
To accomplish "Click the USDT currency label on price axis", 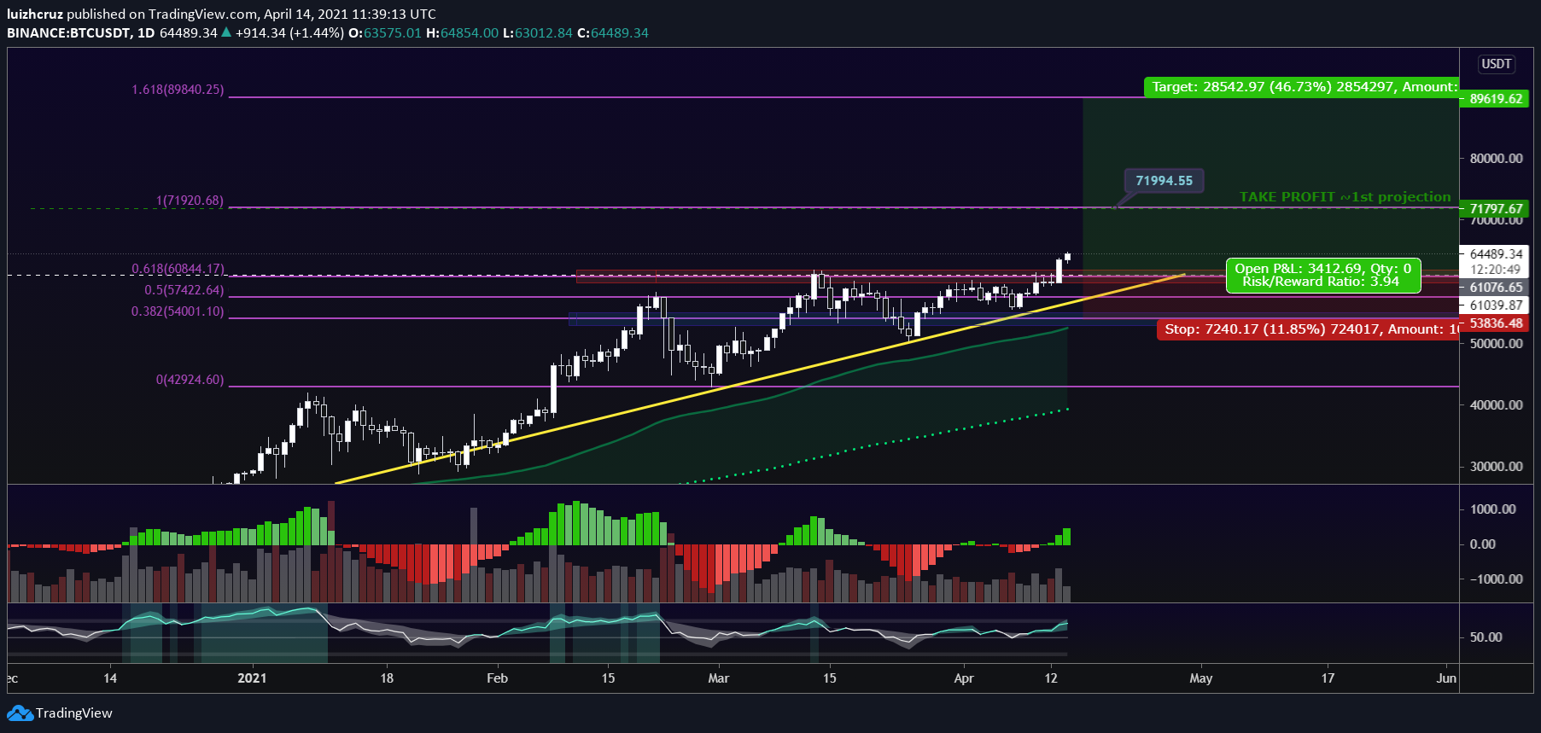I will coord(1497,64).
